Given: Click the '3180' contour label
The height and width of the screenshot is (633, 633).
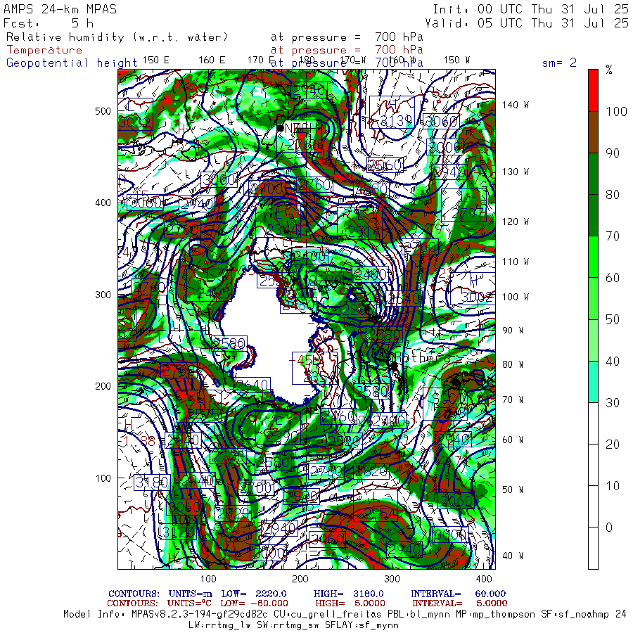Looking at the screenshot, I should pos(152,482).
